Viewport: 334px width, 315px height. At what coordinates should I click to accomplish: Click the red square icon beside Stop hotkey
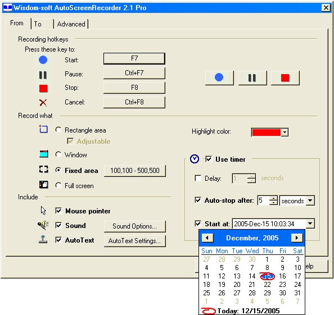tap(43, 89)
